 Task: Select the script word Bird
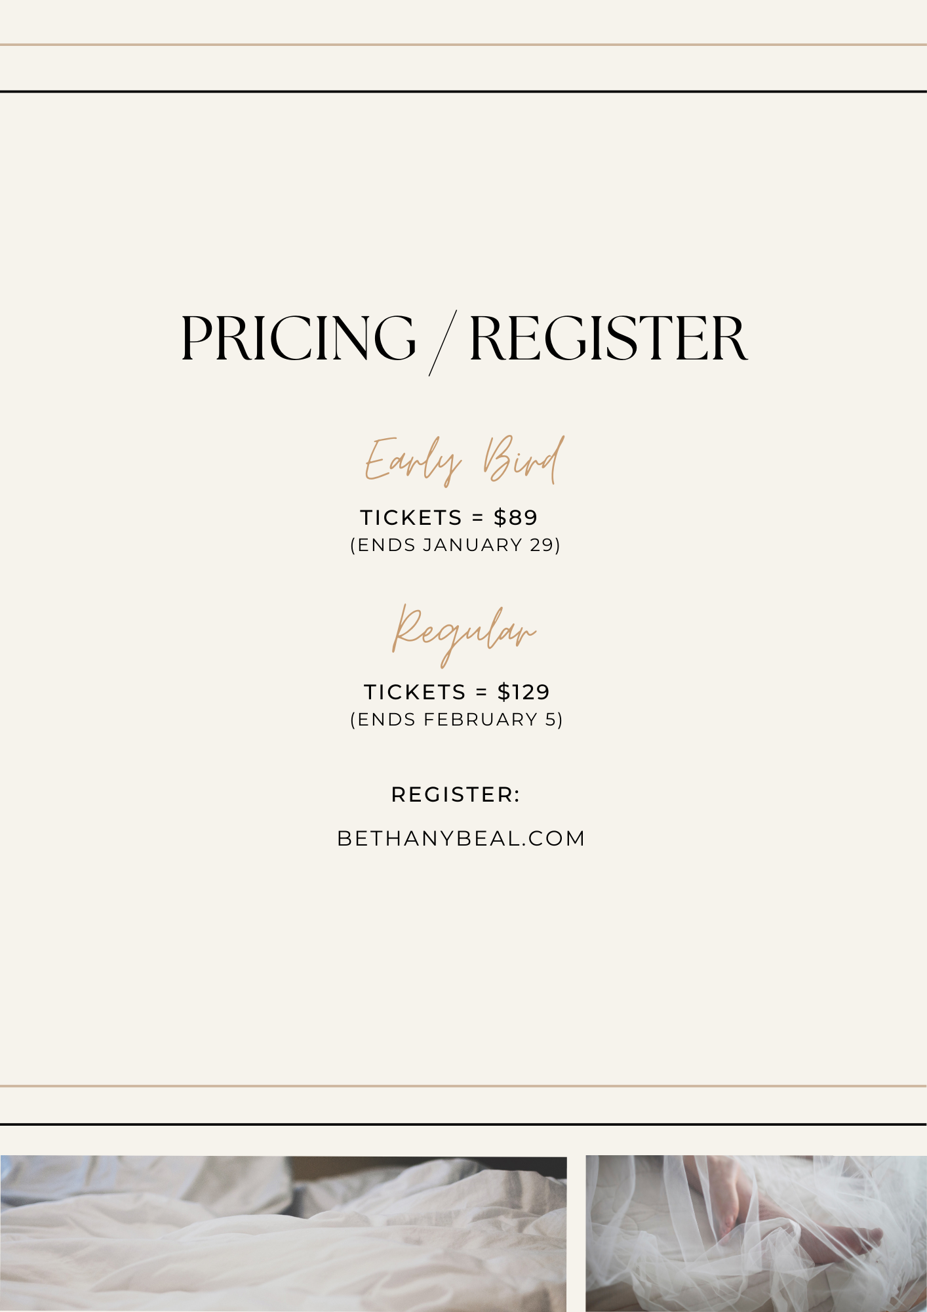[523, 459]
